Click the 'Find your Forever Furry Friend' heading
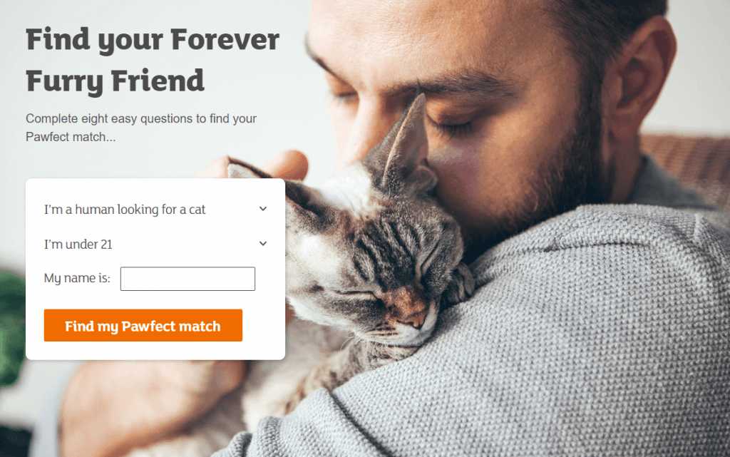 click(153, 60)
